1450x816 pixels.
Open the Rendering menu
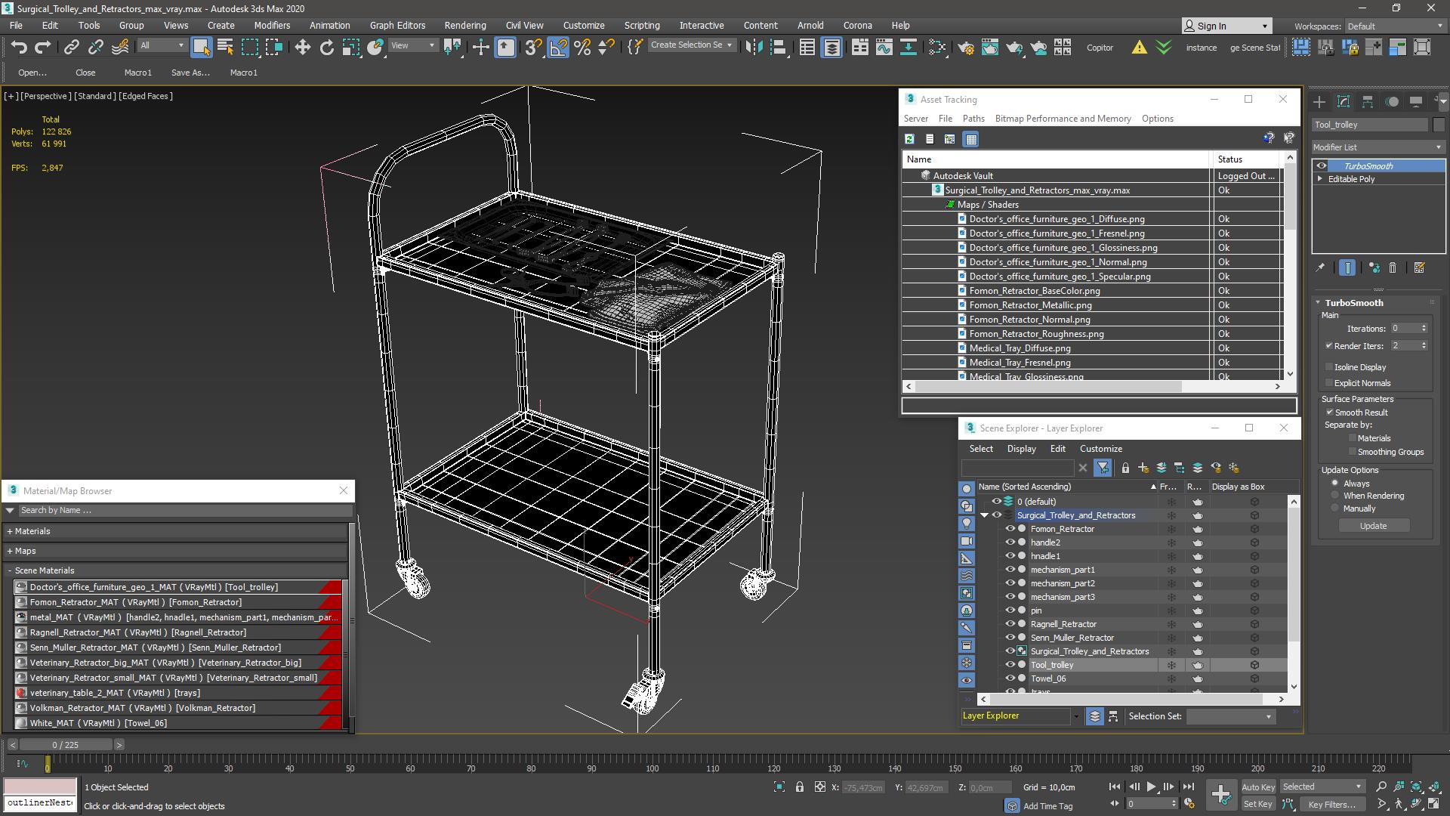point(465,25)
